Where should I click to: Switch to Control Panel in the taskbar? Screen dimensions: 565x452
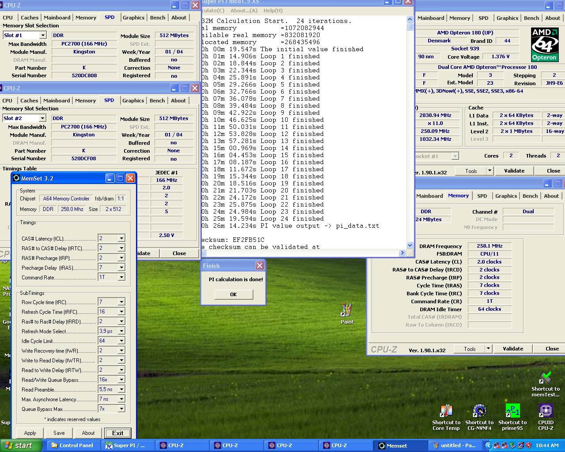pos(72,445)
